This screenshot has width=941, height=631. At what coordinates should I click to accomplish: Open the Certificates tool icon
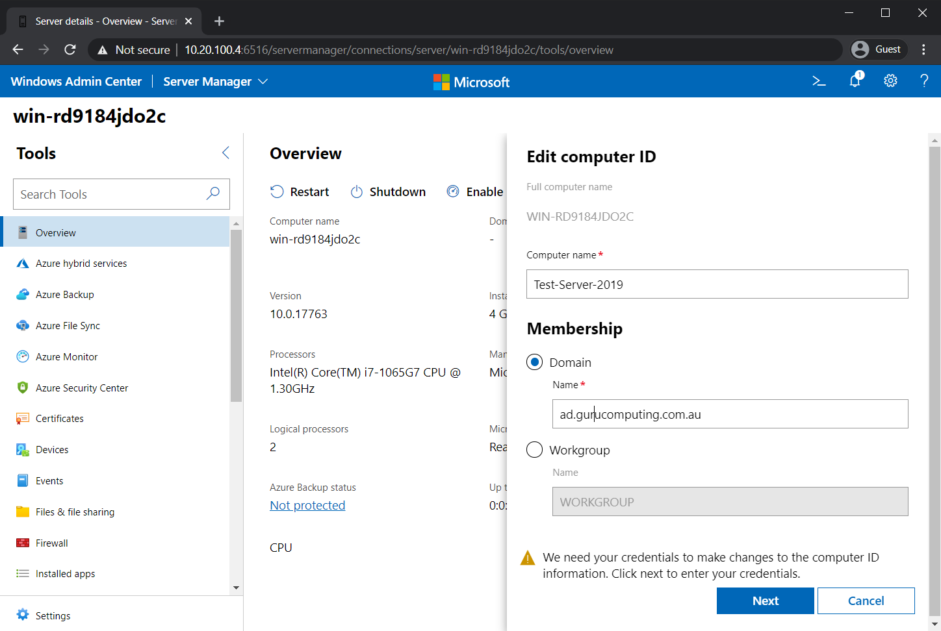(x=23, y=419)
